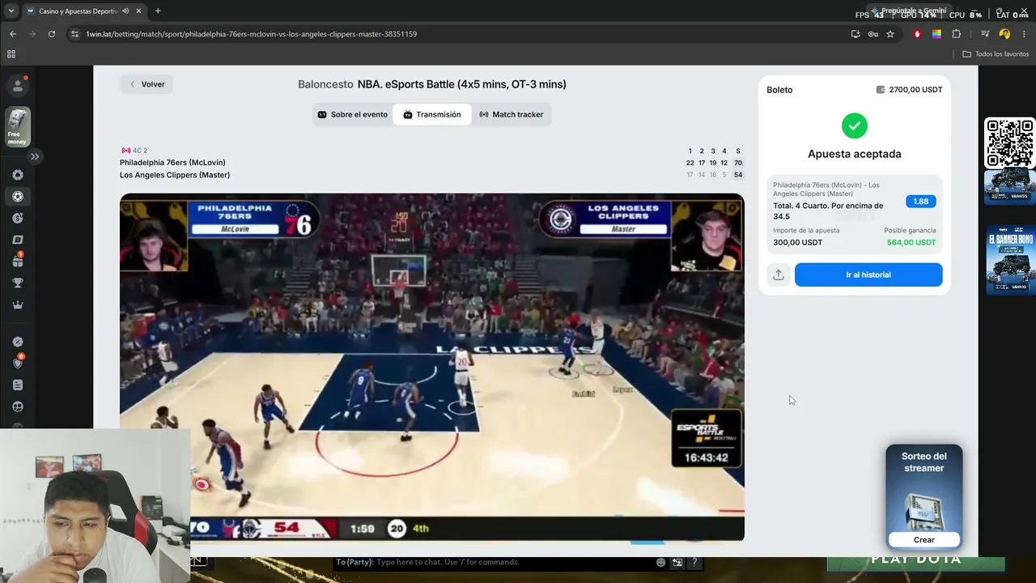Screen dimensions: 1036x583
Task: Open the casino chip icon in sidebar
Action: click(18, 175)
